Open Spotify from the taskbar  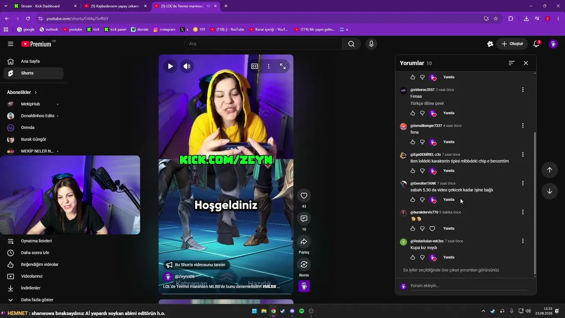[x=301, y=311]
